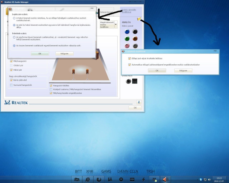Viewport: 229px width, 183px height.
Task: Select 'Az első és hátsó kimeneti eszközöket' radio
Action: click(14, 25)
